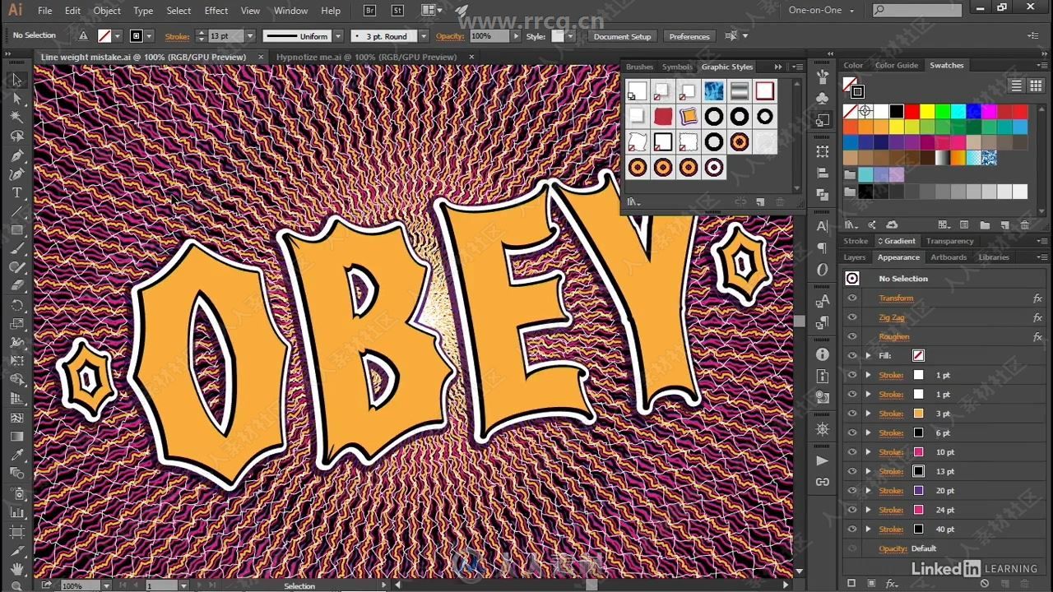Image resolution: width=1053 pixels, height=592 pixels.
Task: Select the Rotate tool
Action: 16,305
